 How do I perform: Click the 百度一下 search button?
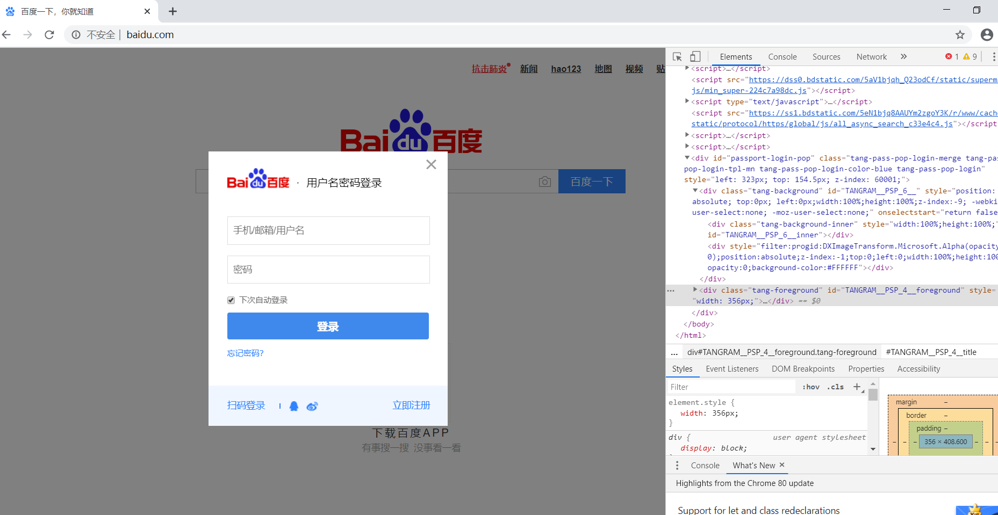pos(592,182)
